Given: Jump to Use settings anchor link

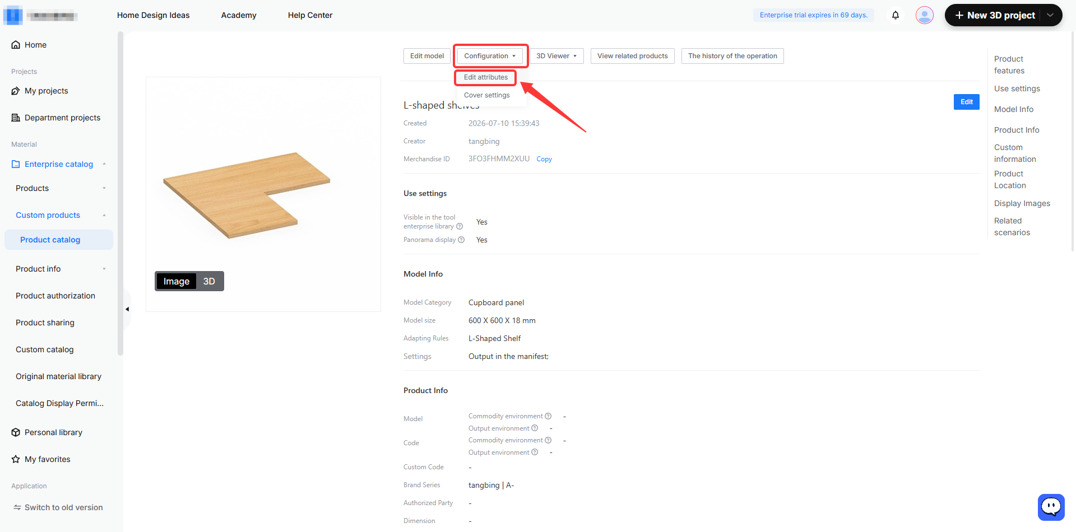Looking at the screenshot, I should point(1017,88).
